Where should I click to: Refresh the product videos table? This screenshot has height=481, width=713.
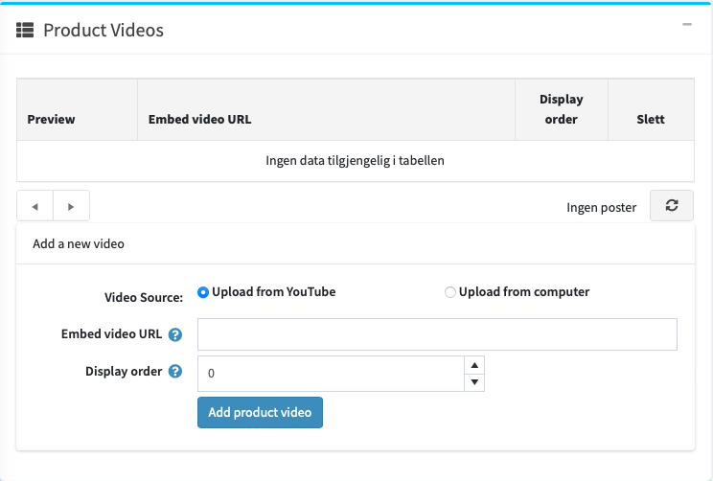(x=671, y=206)
